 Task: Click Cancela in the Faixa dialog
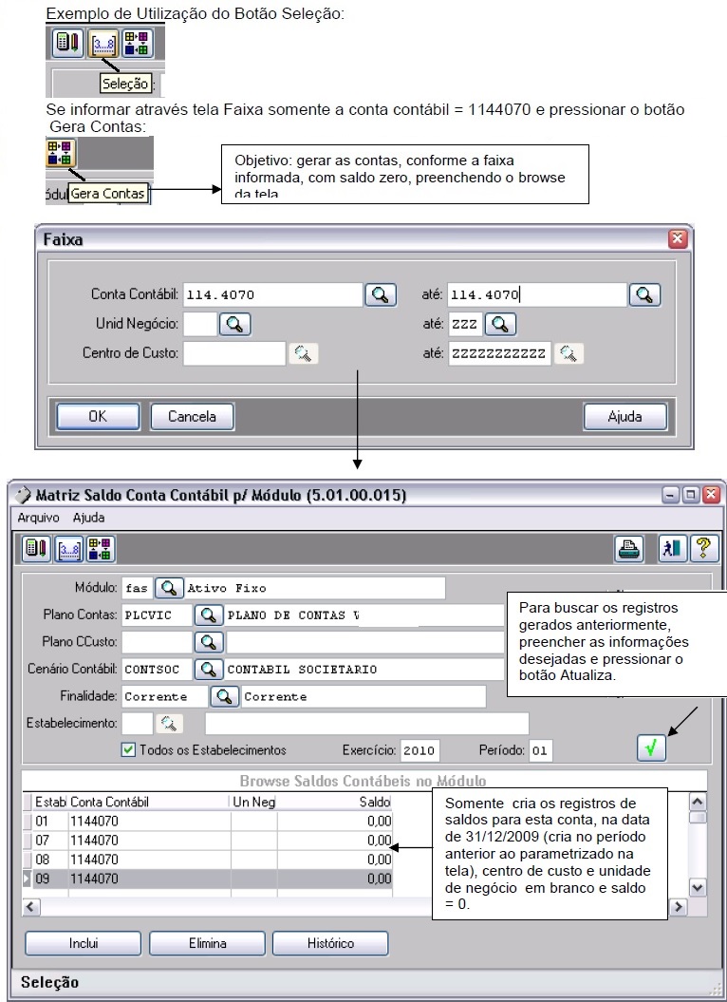pos(192,417)
